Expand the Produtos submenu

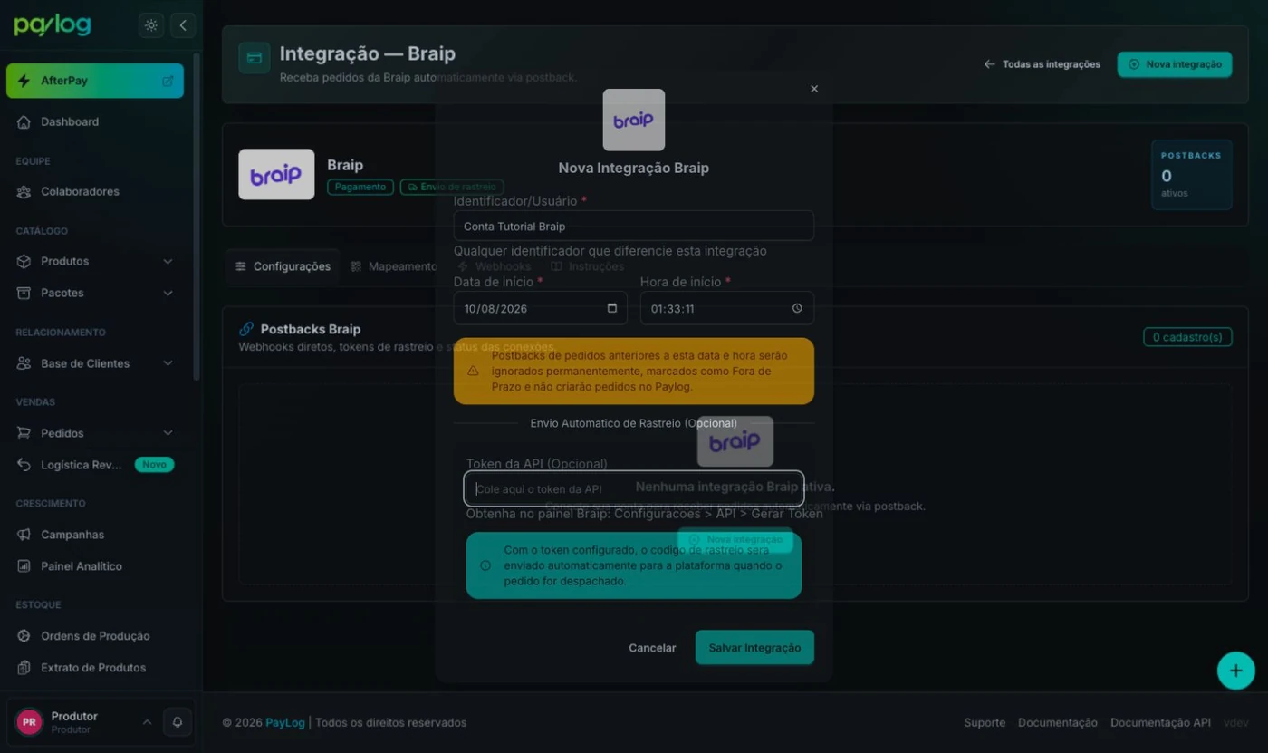pyautogui.click(x=168, y=261)
